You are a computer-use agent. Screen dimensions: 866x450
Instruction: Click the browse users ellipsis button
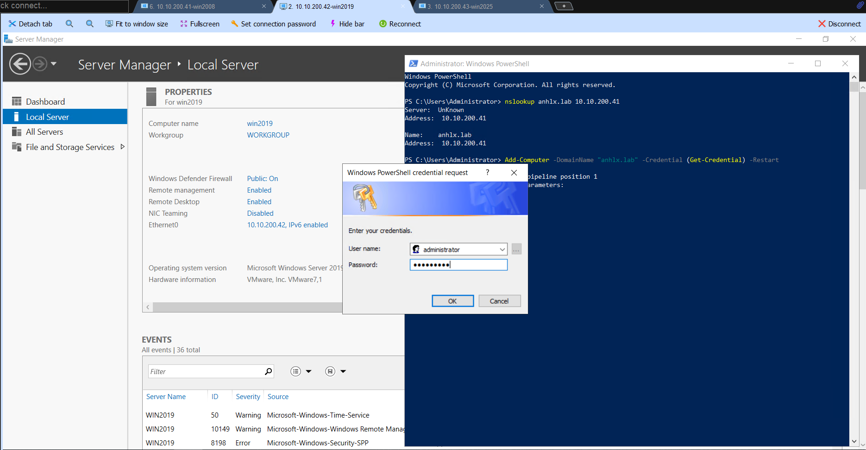516,249
